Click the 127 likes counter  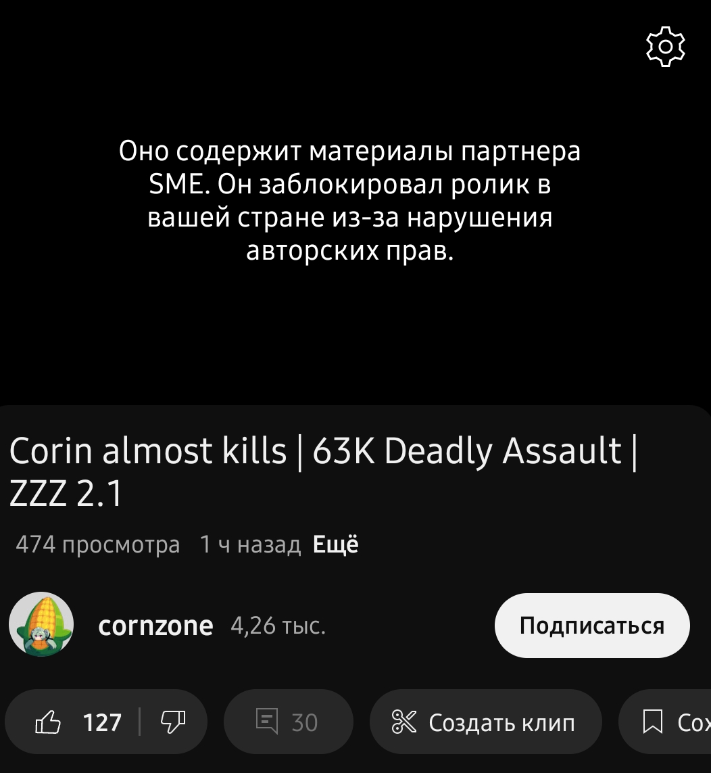103,723
